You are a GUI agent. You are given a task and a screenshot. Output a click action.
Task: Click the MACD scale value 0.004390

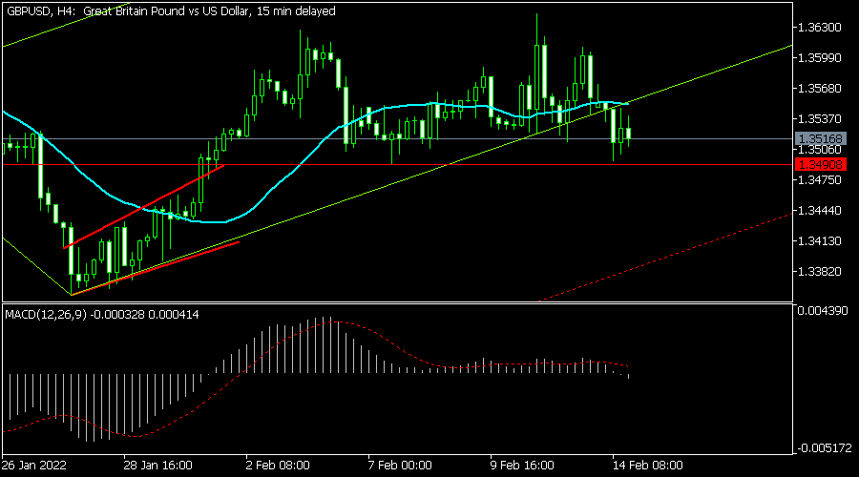pyautogui.click(x=823, y=311)
